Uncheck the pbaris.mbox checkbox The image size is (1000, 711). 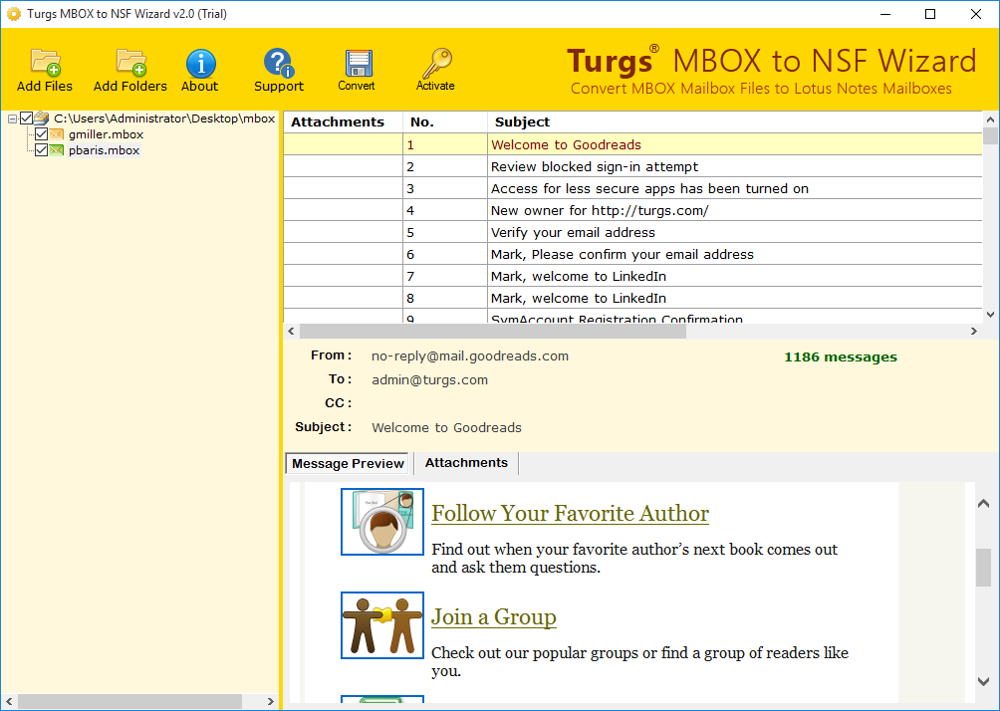point(42,150)
